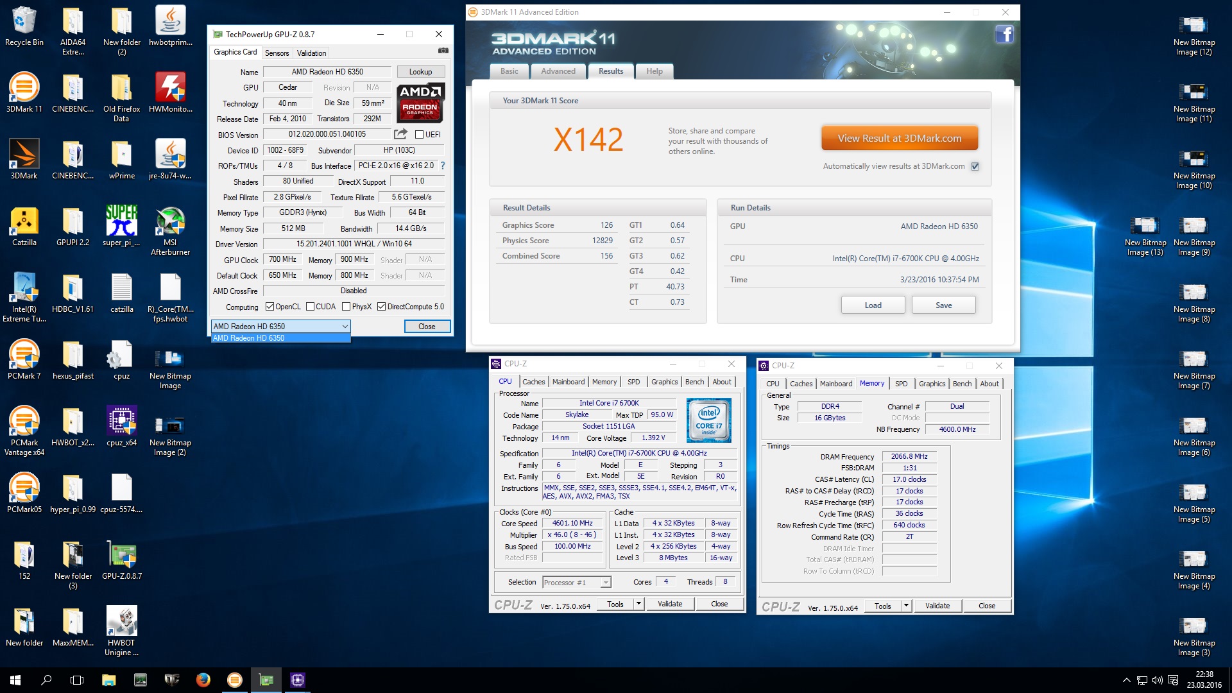
Task: Open the 3DMark 11 desktop shortcut
Action: 24,92
